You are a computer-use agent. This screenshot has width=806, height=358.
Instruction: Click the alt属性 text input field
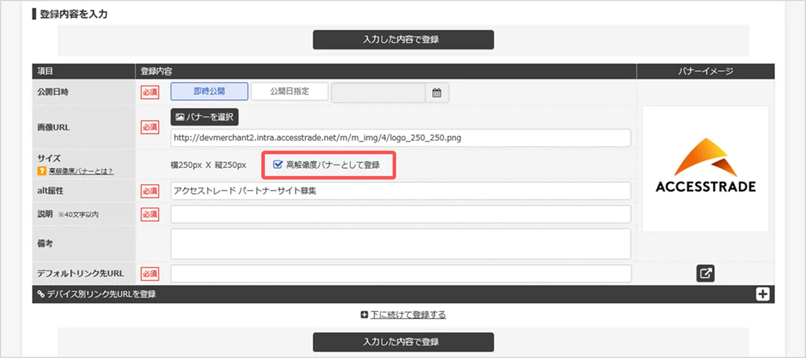pyautogui.click(x=400, y=191)
